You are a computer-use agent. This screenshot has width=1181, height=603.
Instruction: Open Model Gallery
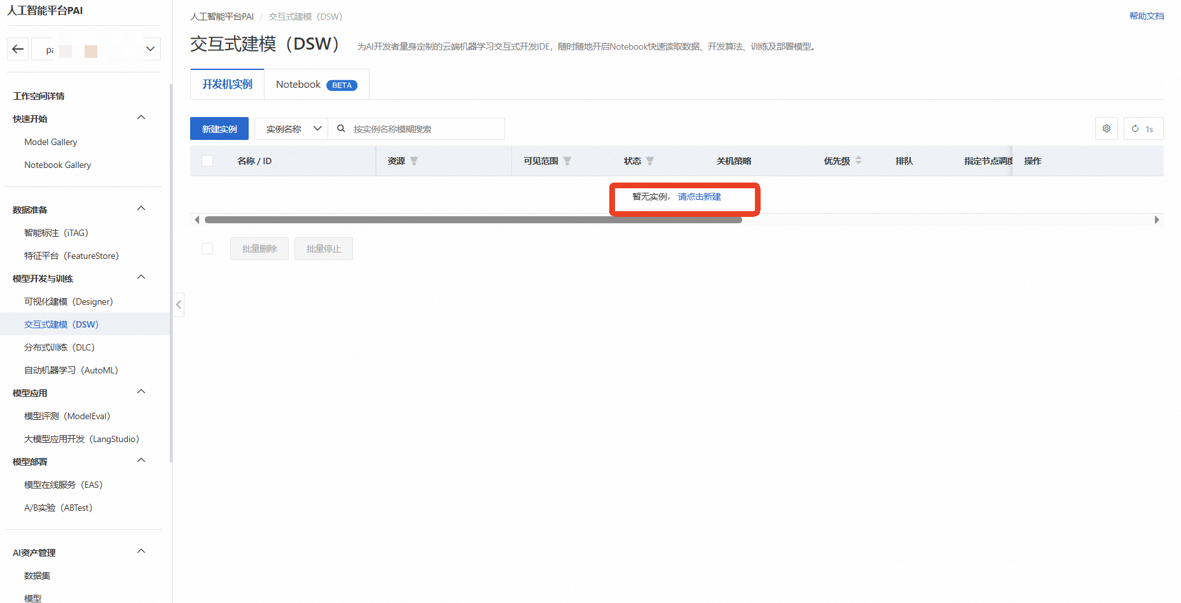(51, 142)
